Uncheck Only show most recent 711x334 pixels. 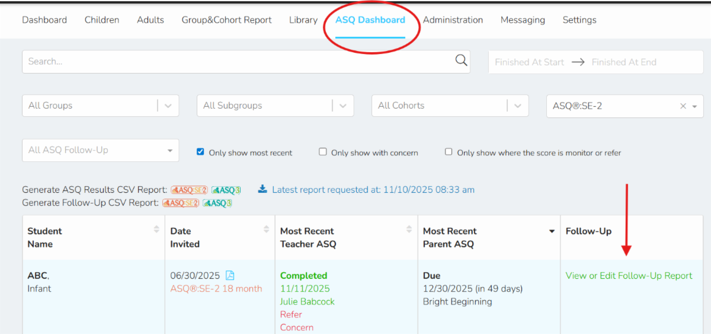pyautogui.click(x=200, y=152)
